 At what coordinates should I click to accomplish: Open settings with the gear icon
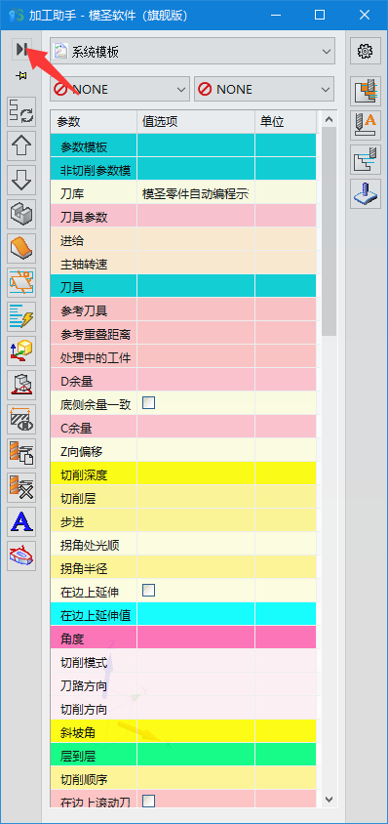366,51
